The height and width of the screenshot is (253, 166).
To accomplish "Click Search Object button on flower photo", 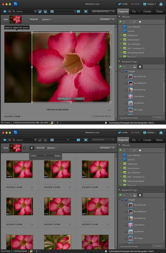I will tap(64, 99).
